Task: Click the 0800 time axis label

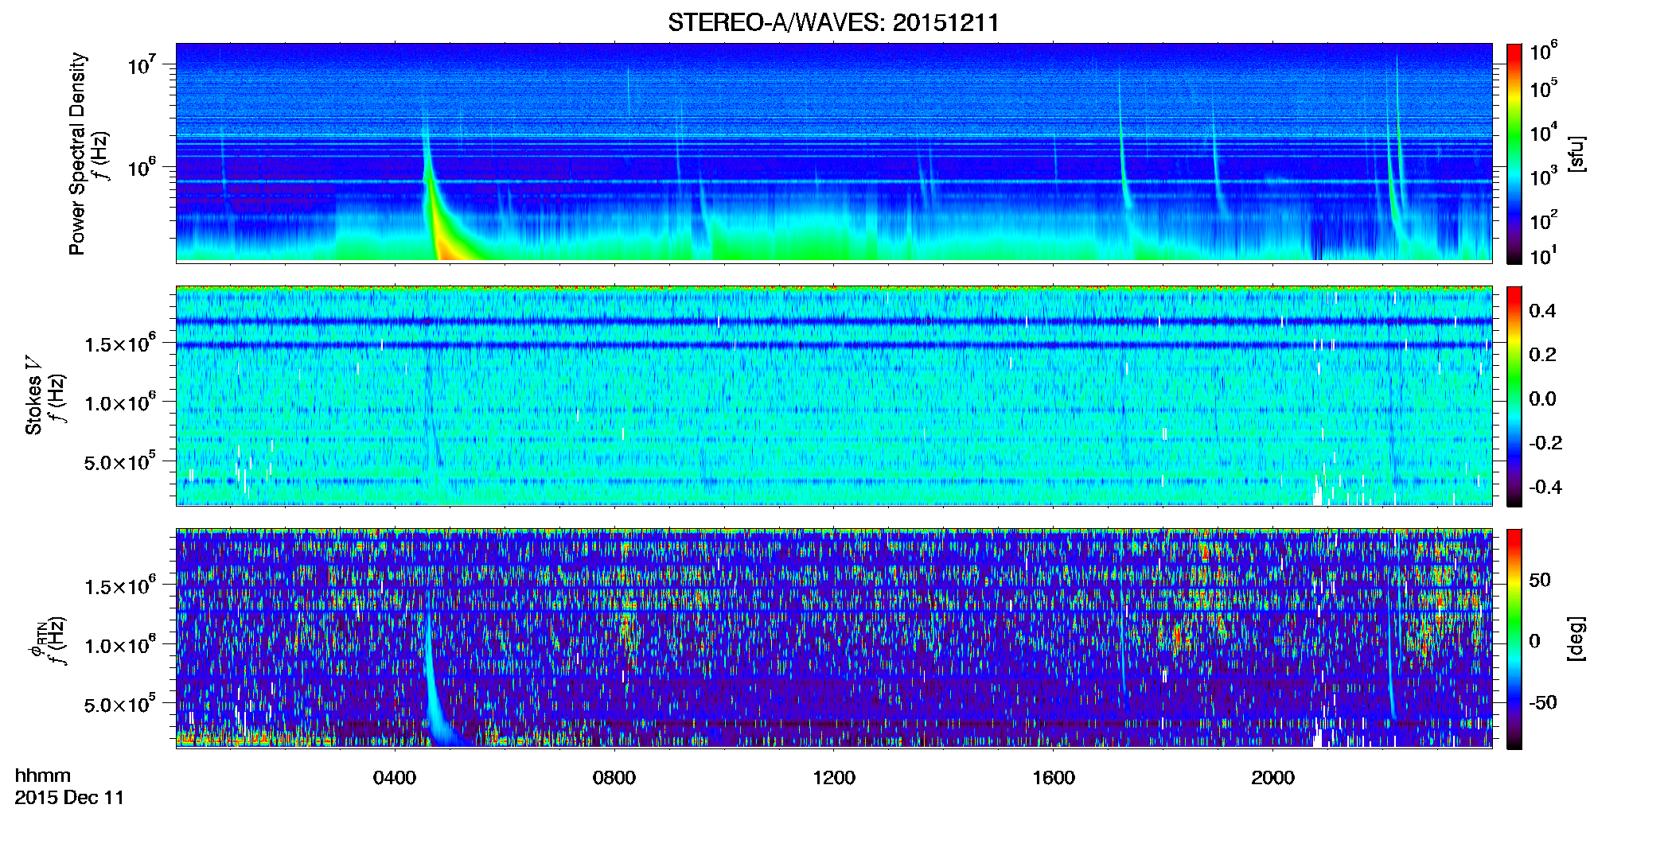Action: coord(614,778)
